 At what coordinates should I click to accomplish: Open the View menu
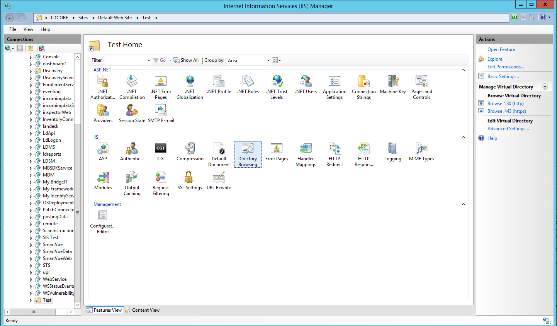tap(28, 29)
